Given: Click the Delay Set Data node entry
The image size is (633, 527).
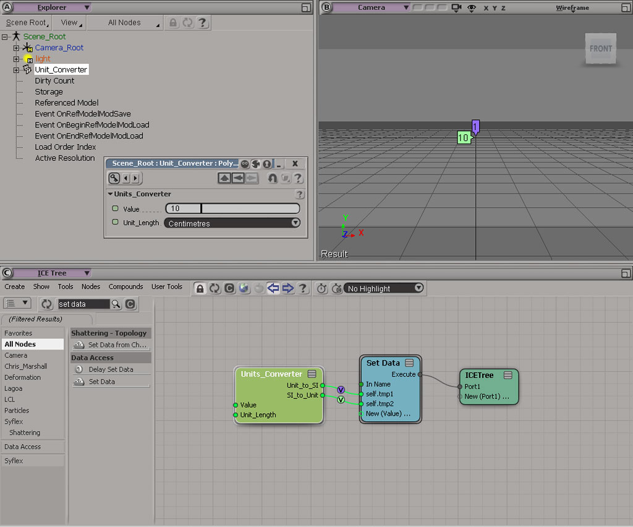Looking at the screenshot, I should [111, 369].
